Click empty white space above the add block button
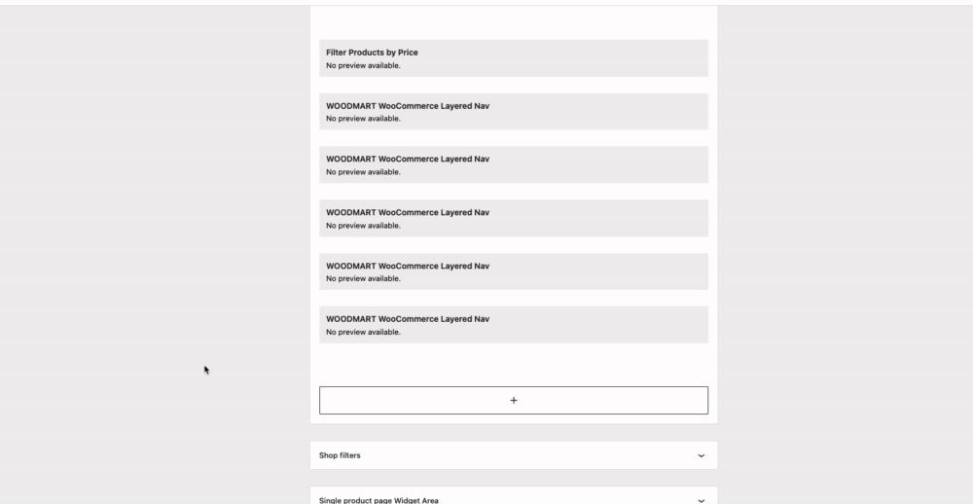973x504 pixels. coord(513,365)
